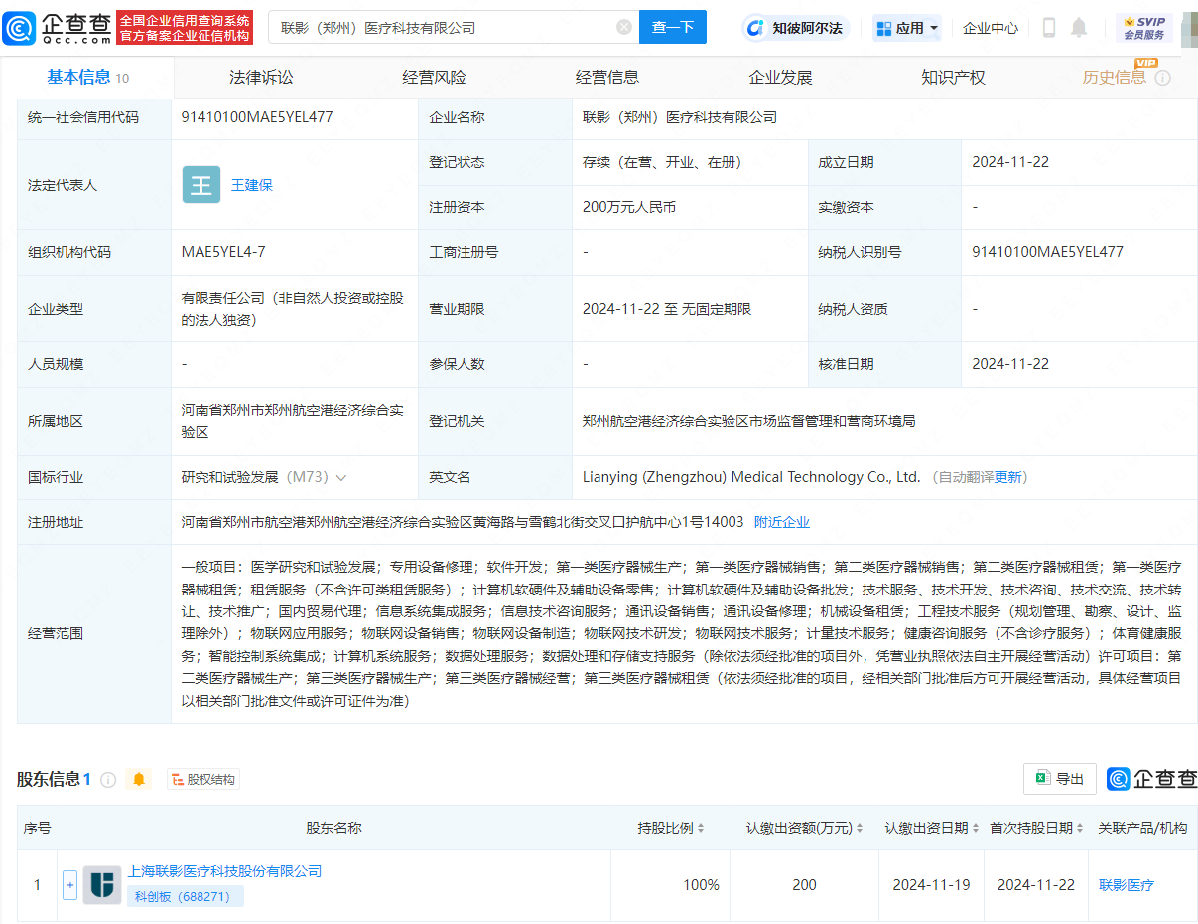Expand the shareholder row with the plus button
The height and width of the screenshot is (924, 1198).
69,884
